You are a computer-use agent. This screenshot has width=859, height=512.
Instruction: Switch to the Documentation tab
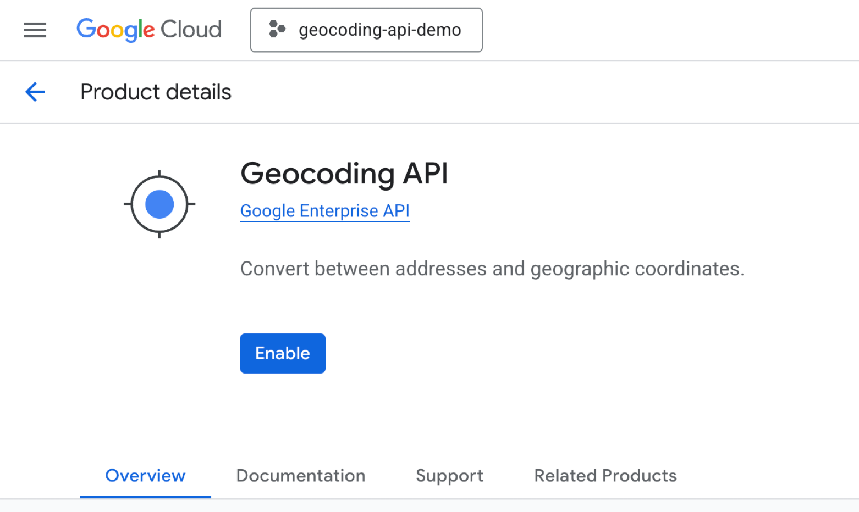(x=300, y=476)
